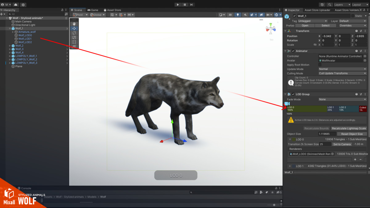The height and width of the screenshot is (208, 370).
Task: Click the Set to Camera button
Action: 342,144
